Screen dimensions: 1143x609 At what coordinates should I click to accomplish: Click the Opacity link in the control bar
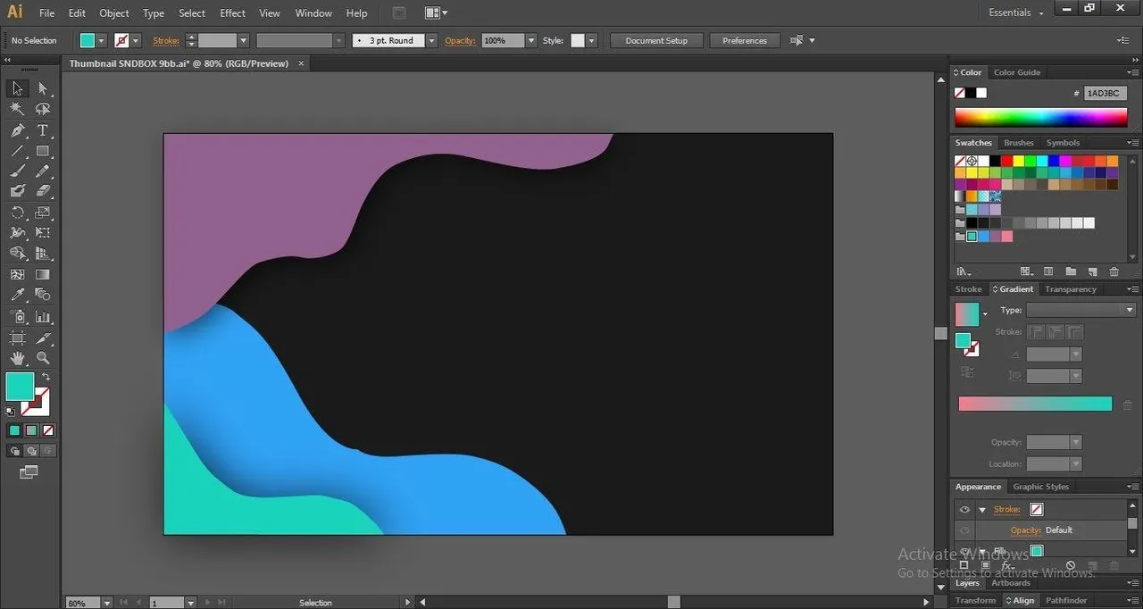point(460,40)
